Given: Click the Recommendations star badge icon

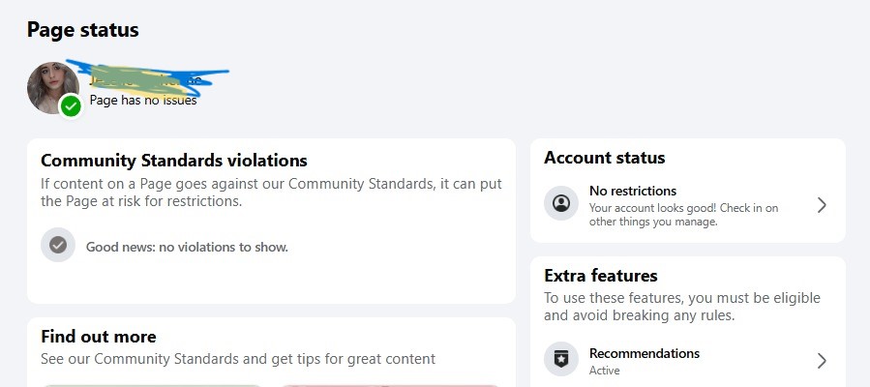Looking at the screenshot, I should click(x=561, y=360).
